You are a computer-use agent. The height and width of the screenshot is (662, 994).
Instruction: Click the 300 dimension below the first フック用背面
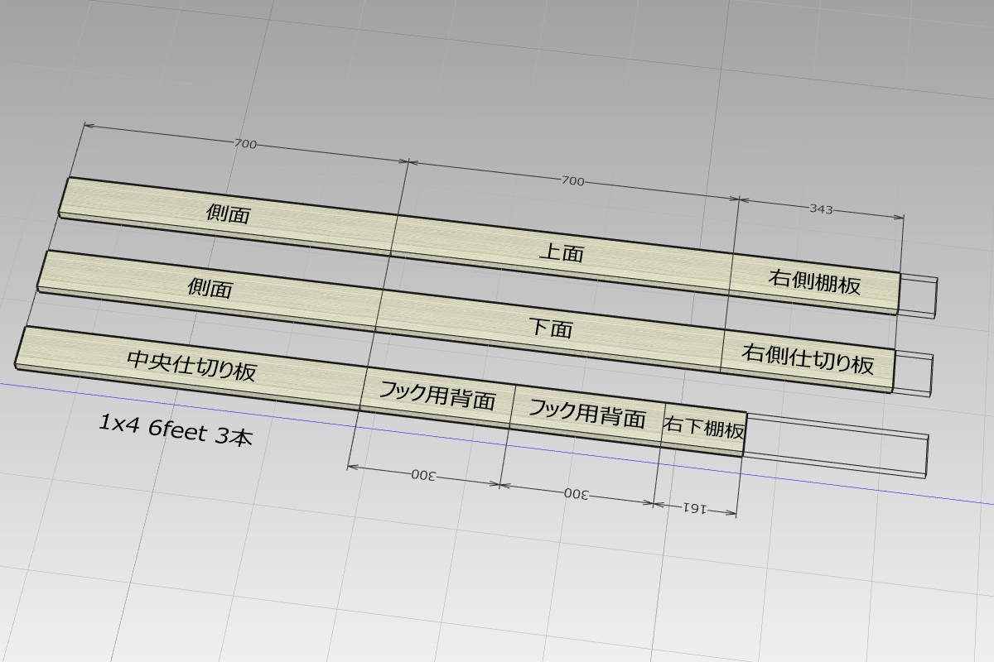coord(424,476)
